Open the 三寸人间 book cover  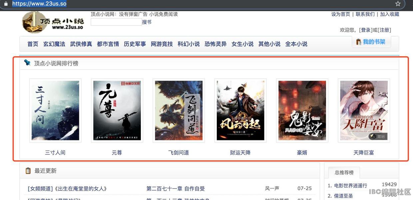[x=55, y=110]
